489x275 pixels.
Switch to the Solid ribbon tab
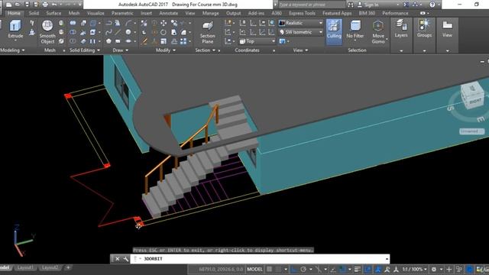[x=34, y=13]
